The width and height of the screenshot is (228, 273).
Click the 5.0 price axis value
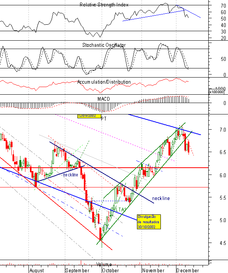(223, 220)
